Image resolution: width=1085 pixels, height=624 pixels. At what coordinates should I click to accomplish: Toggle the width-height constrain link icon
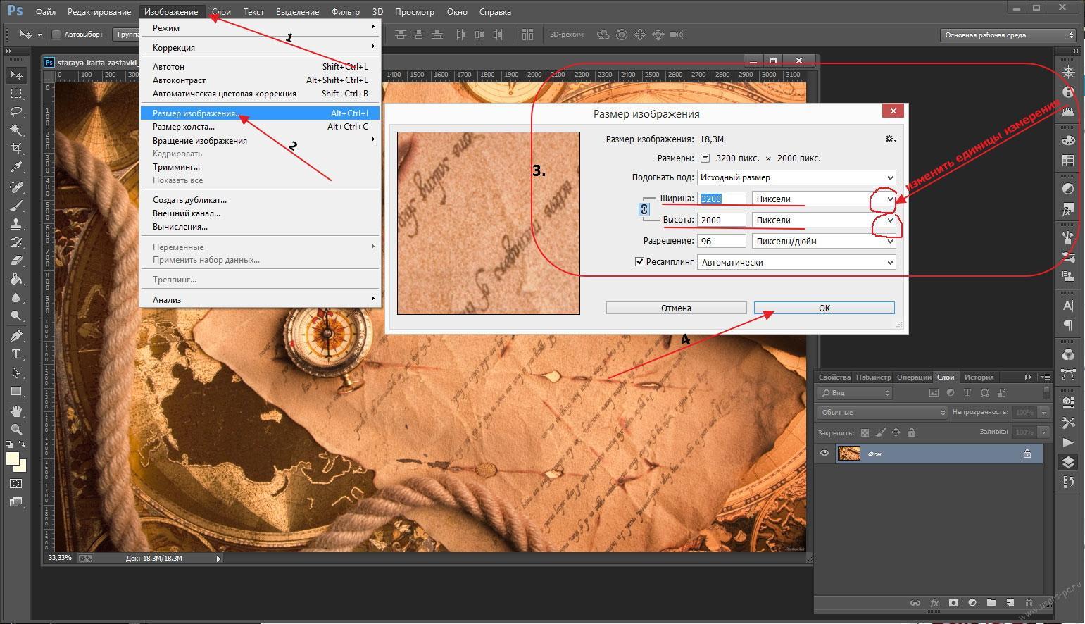click(644, 209)
